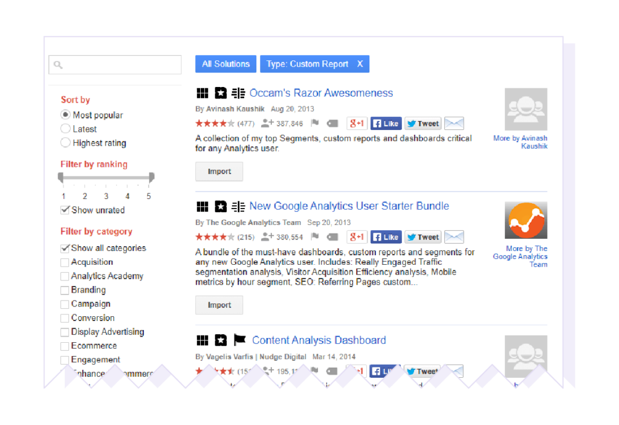Check the Analytics Academy category
Screen dimensions: 619x425
[x=65, y=276]
